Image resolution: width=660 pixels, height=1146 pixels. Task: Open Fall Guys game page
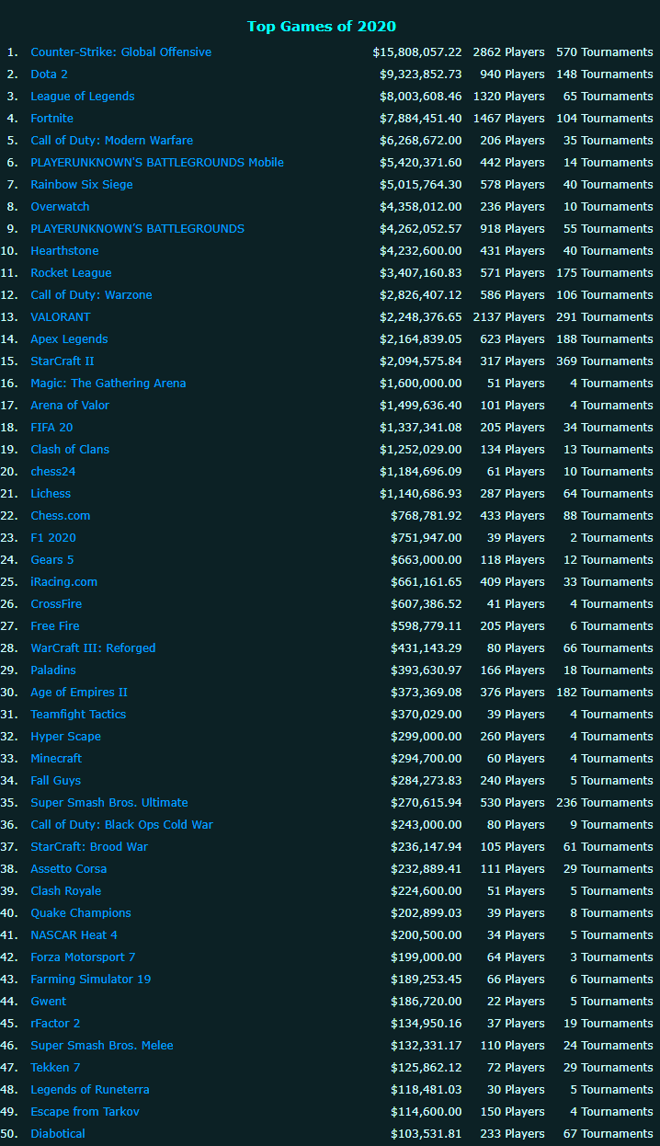(x=55, y=781)
